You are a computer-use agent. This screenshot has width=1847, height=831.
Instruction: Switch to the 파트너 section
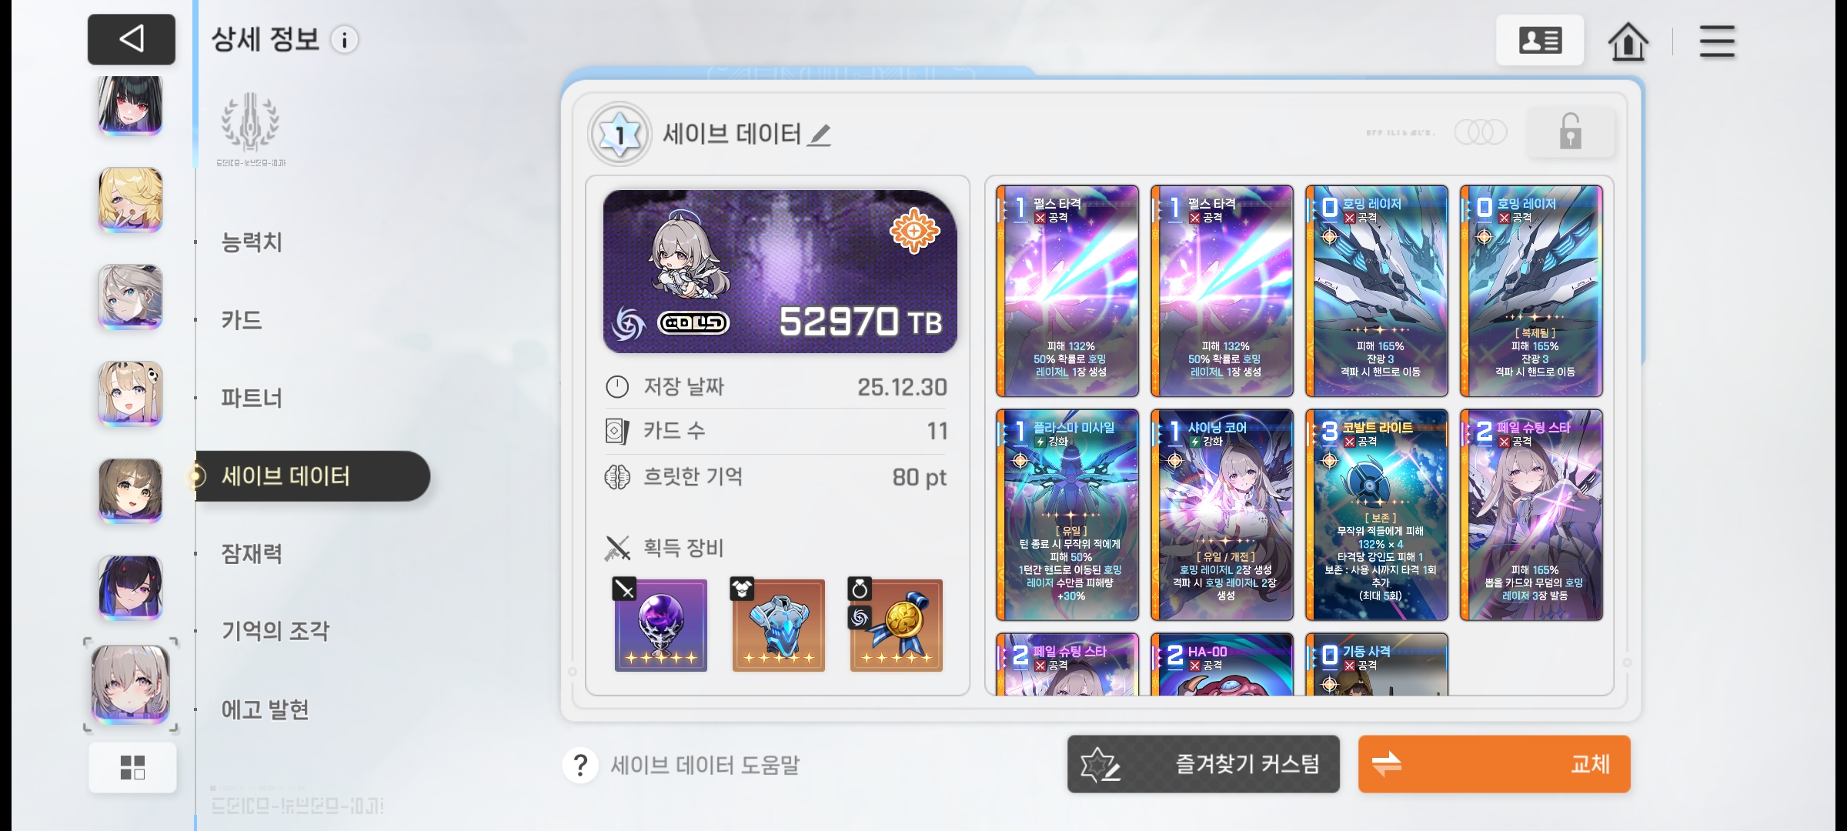pos(252,399)
